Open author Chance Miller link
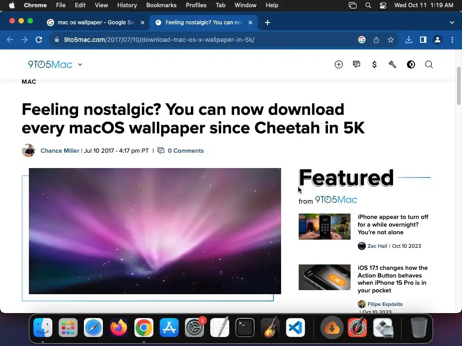The image size is (462, 346). (60, 150)
